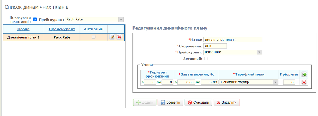The height and width of the screenshot is (116, 318).
Task: Enable the Активний checkbox in edit form
Action: 206,59
